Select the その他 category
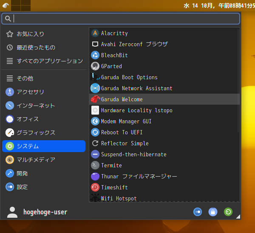255x233 pixels. 44,78
